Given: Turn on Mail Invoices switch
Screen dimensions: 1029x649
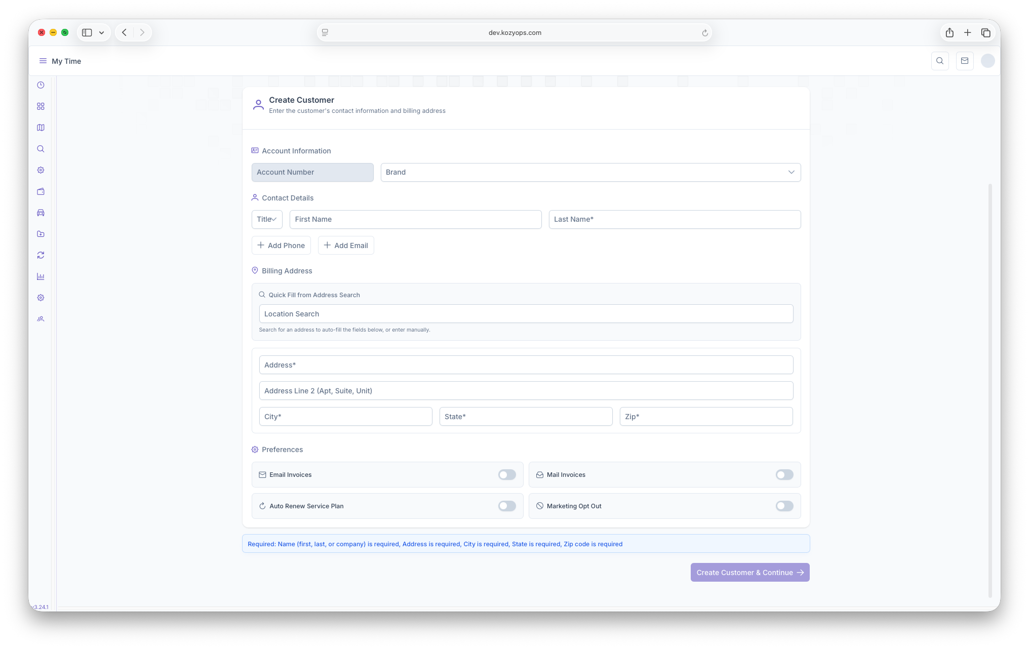Looking at the screenshot, I should click(x=784, y=475).
